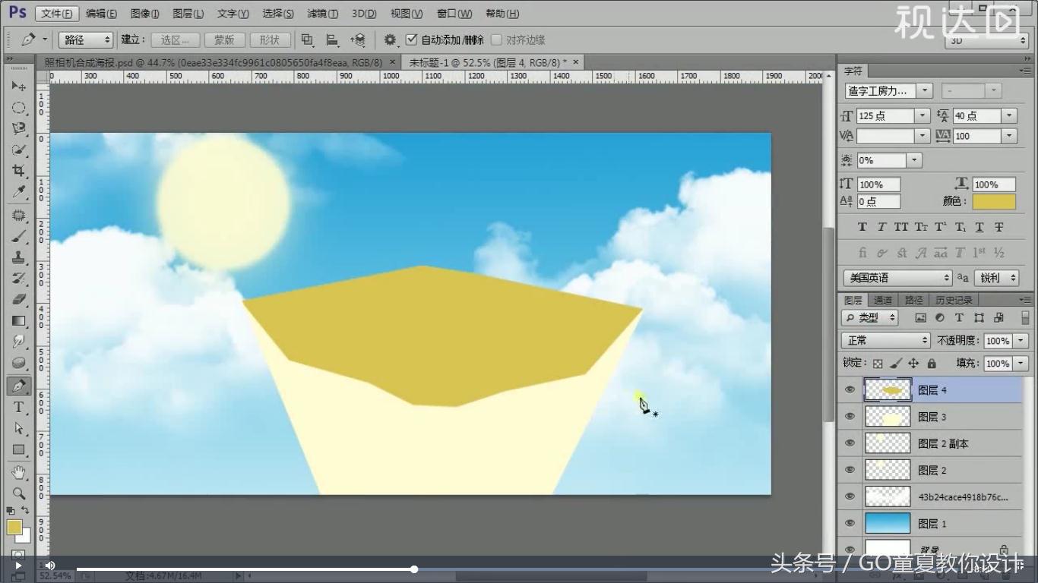Open the anti-aliasing dropdown showing 锐利

point(996,278)
